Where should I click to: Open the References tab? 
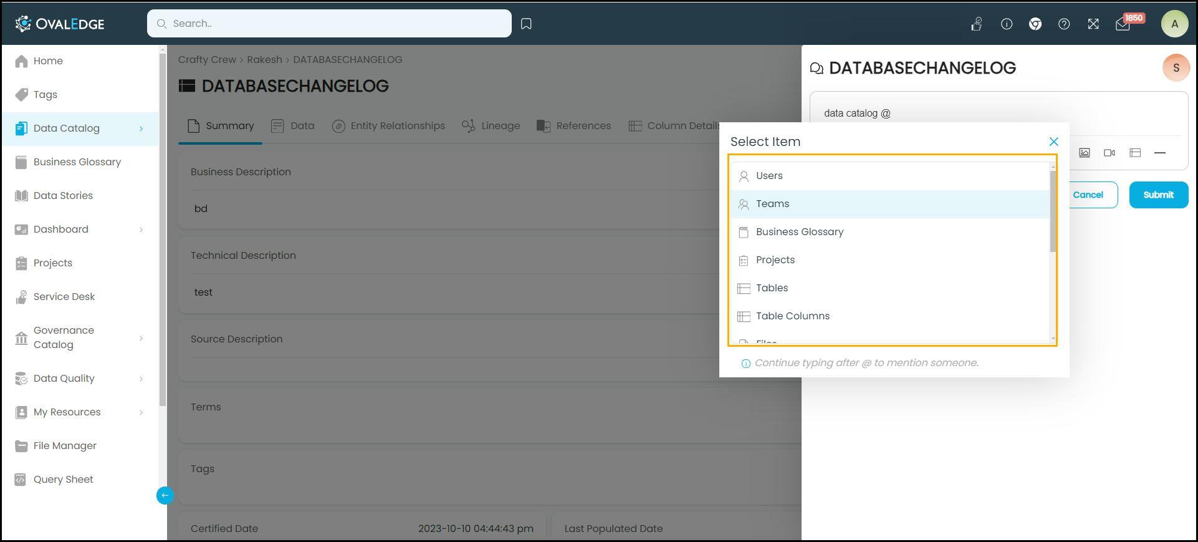pyautogui.click(x=574, y=126)
